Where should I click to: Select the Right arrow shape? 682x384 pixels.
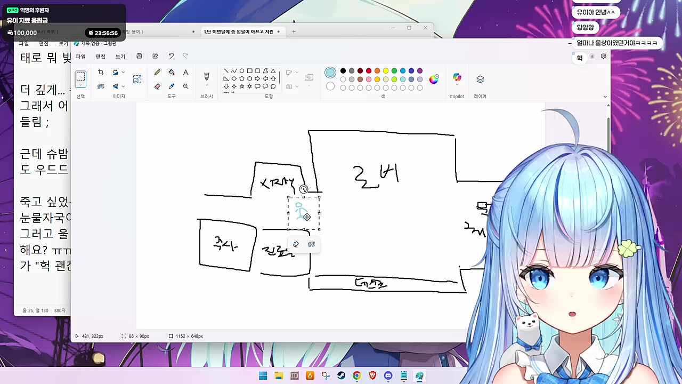tap(257, 78)
